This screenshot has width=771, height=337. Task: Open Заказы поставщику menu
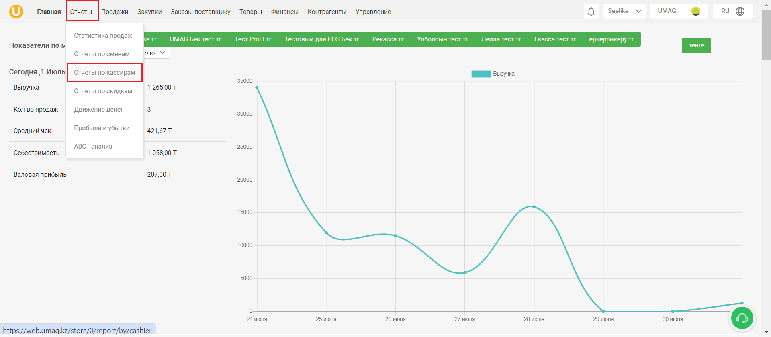point(200,12)
